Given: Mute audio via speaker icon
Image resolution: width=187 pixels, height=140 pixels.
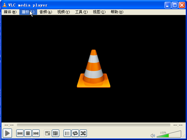Looking at the screenshot, I should click(153, 136).
